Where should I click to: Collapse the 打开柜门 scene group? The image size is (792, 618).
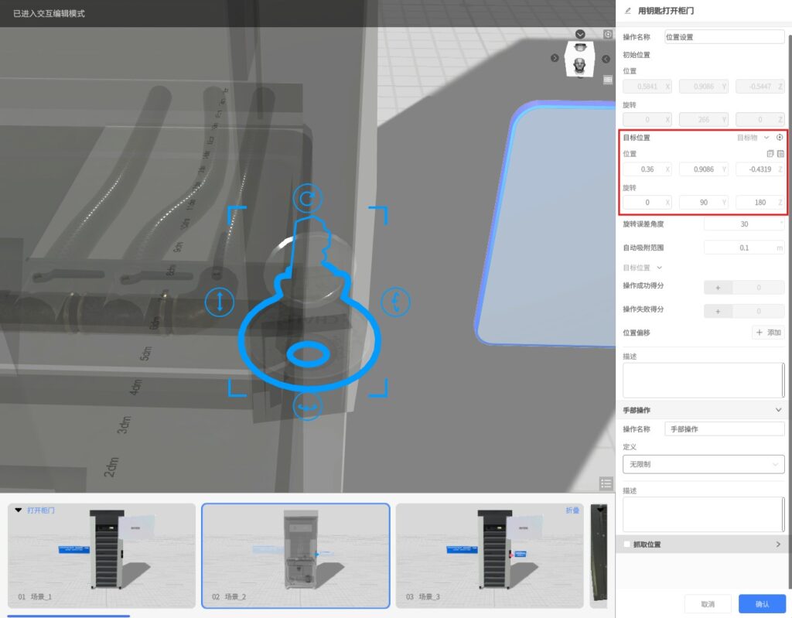pos(19,510)
